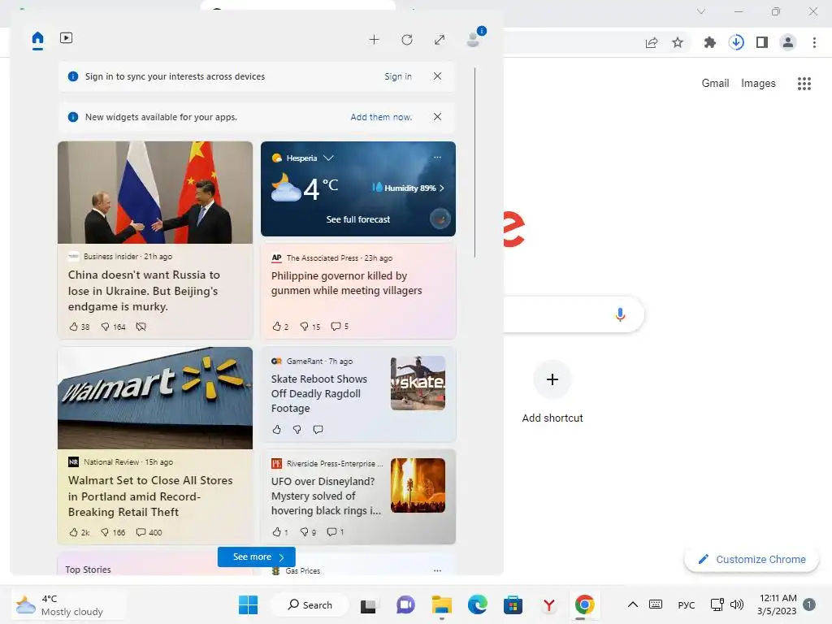Click taskbar Search box
This screenshot has width=832, height=624.
310,604
